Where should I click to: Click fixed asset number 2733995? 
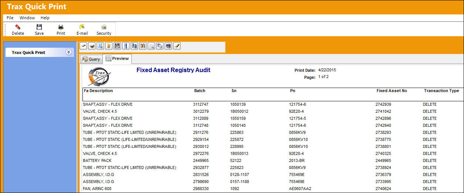pyautogui.click(x=383, y=182)
